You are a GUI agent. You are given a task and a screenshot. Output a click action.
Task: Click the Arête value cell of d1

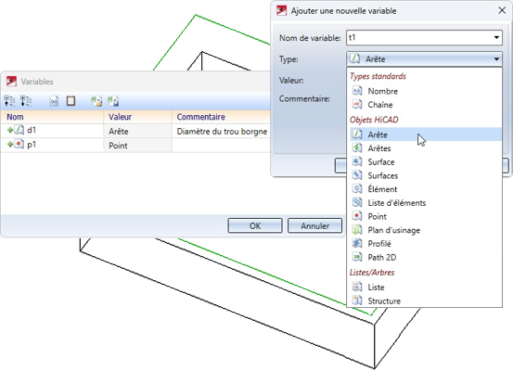tap(137, 131)
